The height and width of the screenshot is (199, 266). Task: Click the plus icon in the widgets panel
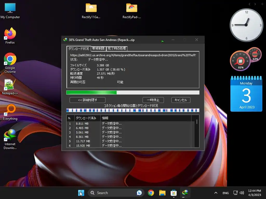[262, 4]
